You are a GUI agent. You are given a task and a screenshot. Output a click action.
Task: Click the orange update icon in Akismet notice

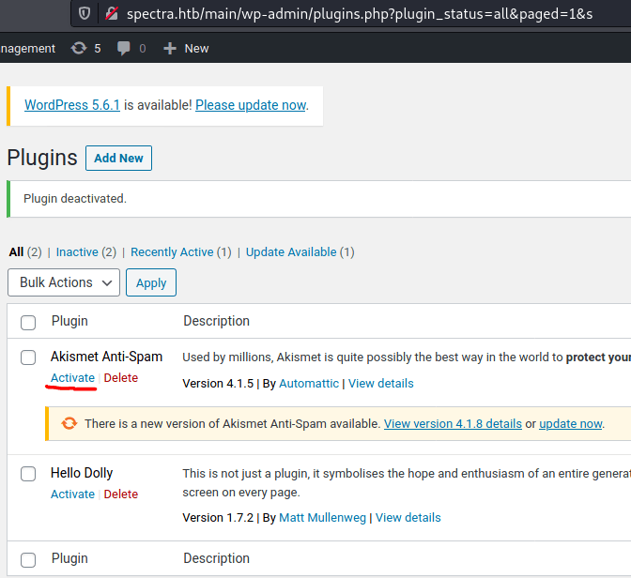(x=69, y=423)
